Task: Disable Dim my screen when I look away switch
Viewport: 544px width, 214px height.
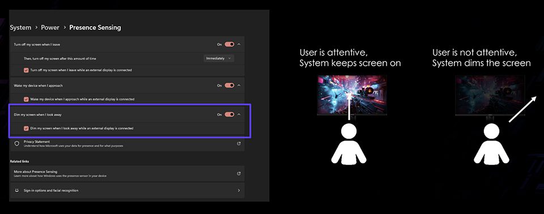Action: (x=229, y=114)
